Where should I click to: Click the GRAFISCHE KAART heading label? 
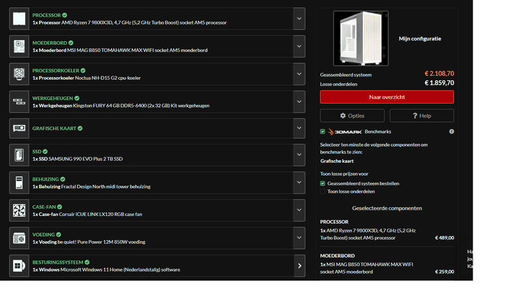[x=54, y=128]
